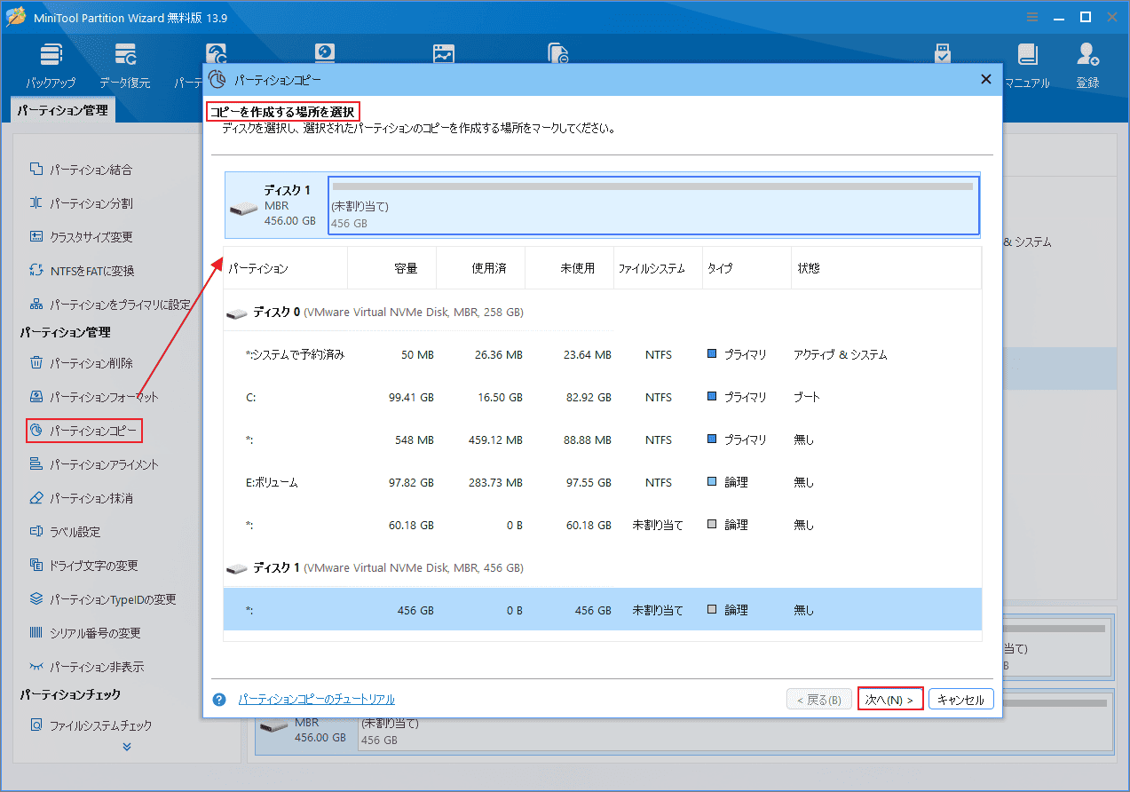Click the Next (N) button

890,700
